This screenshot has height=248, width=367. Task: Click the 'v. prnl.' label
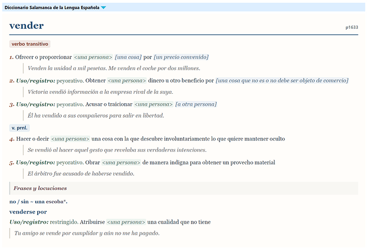(x=20, y=128)
